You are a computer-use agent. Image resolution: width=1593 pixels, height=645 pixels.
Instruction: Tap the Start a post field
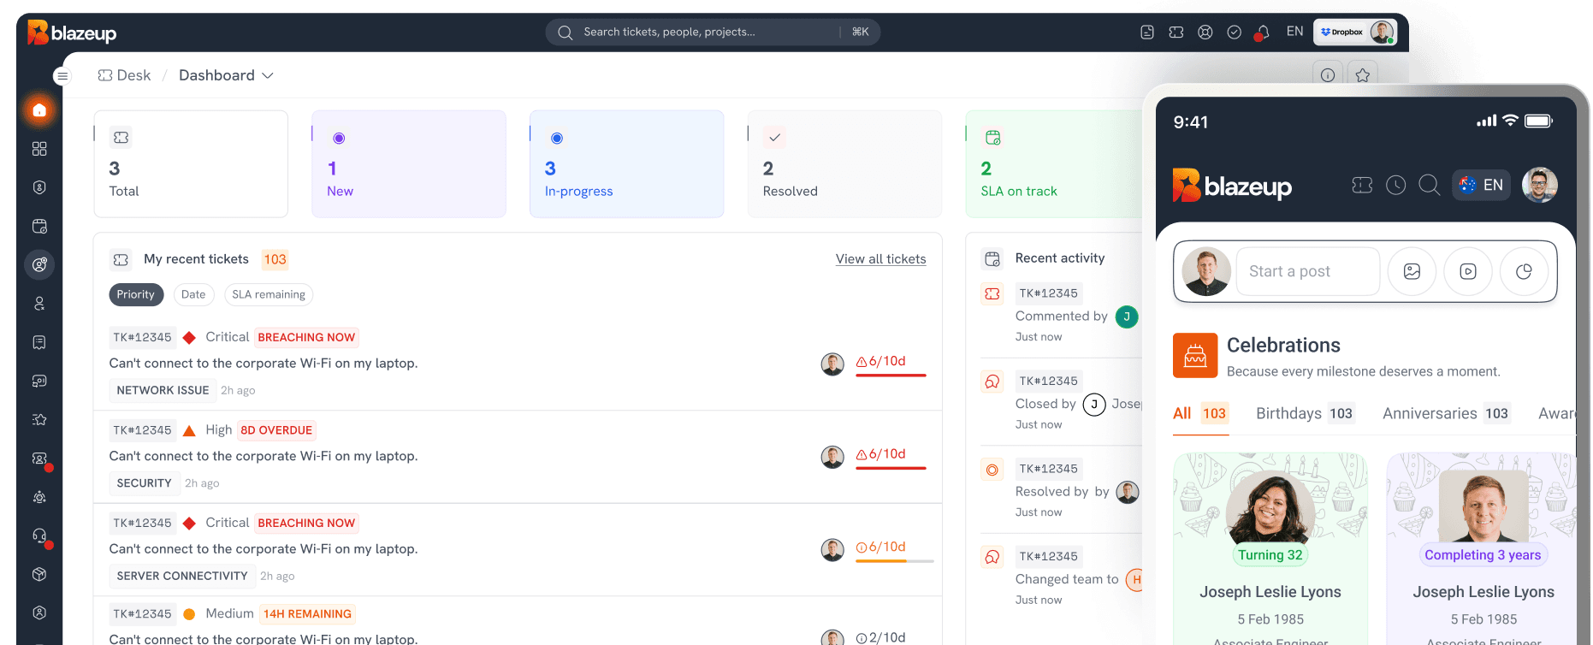point(1308,271)
